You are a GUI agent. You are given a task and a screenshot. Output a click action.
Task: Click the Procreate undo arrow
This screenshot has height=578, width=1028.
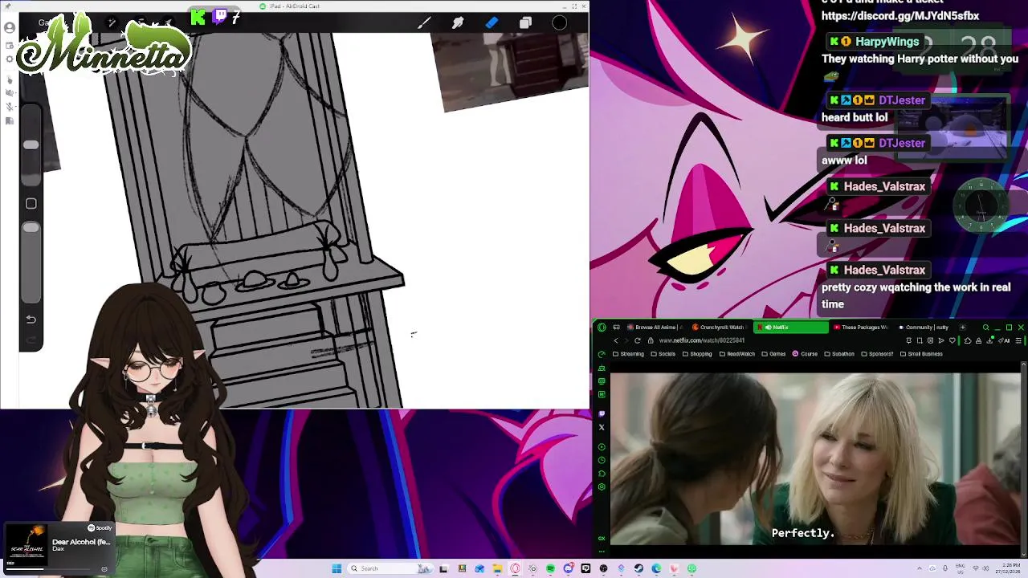[x=31, y=320]
